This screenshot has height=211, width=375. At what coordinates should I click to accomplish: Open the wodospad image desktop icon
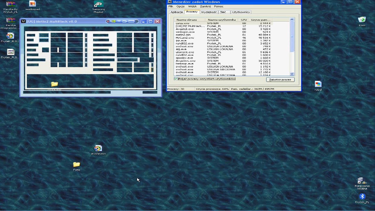point(33,6)
